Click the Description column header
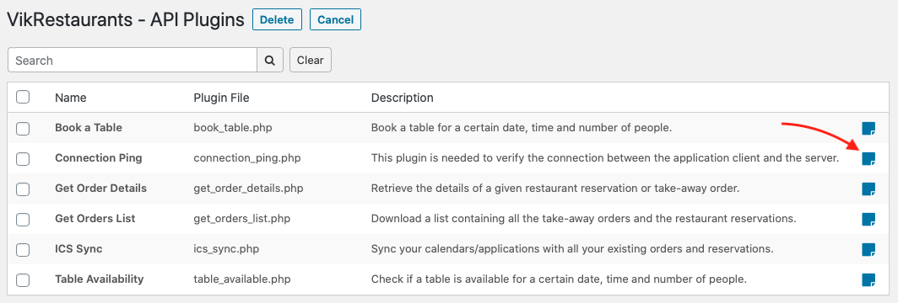 [x=402, y=98]
